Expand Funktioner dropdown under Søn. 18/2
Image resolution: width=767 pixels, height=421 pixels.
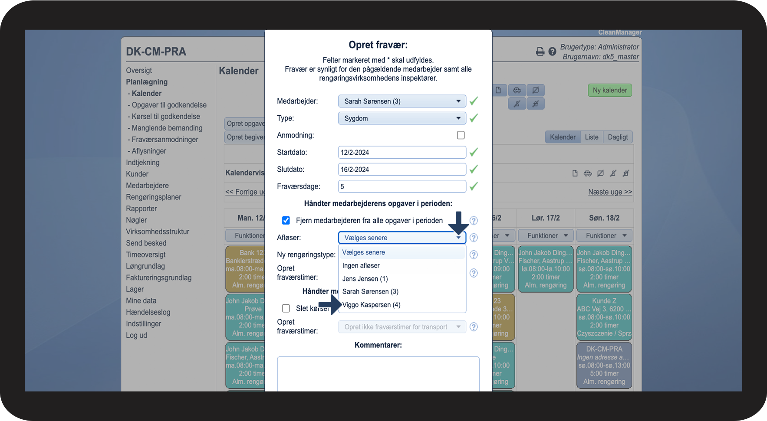click(604, 236)
